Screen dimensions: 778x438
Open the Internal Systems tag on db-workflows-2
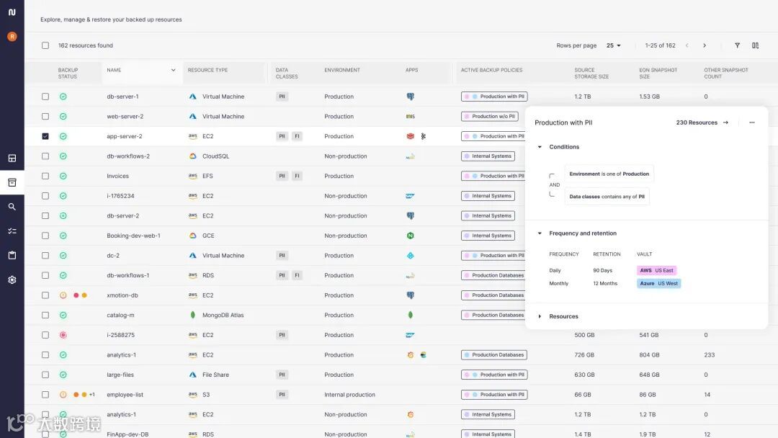[x=488, y=156]
